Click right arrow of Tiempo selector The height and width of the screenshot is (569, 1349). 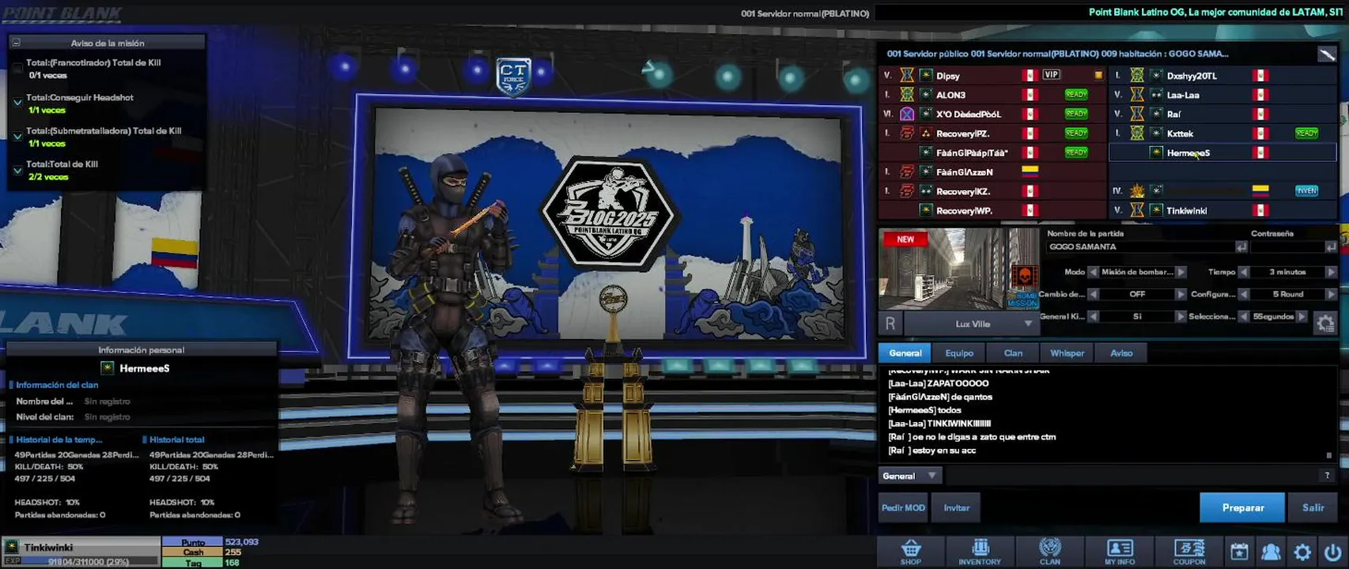pos(1331,272)
